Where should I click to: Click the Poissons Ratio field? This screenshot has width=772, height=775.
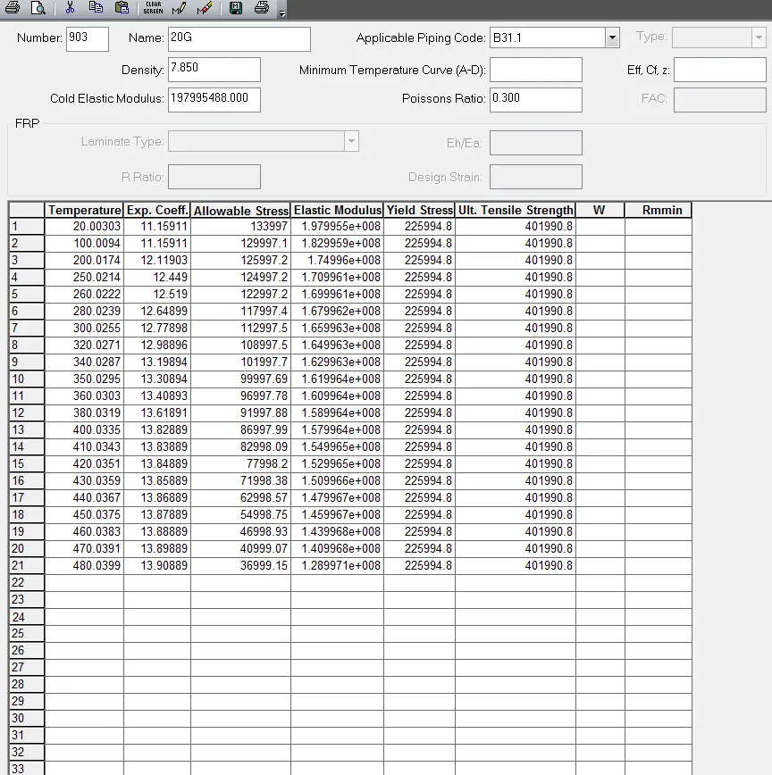tap(535, 99)
